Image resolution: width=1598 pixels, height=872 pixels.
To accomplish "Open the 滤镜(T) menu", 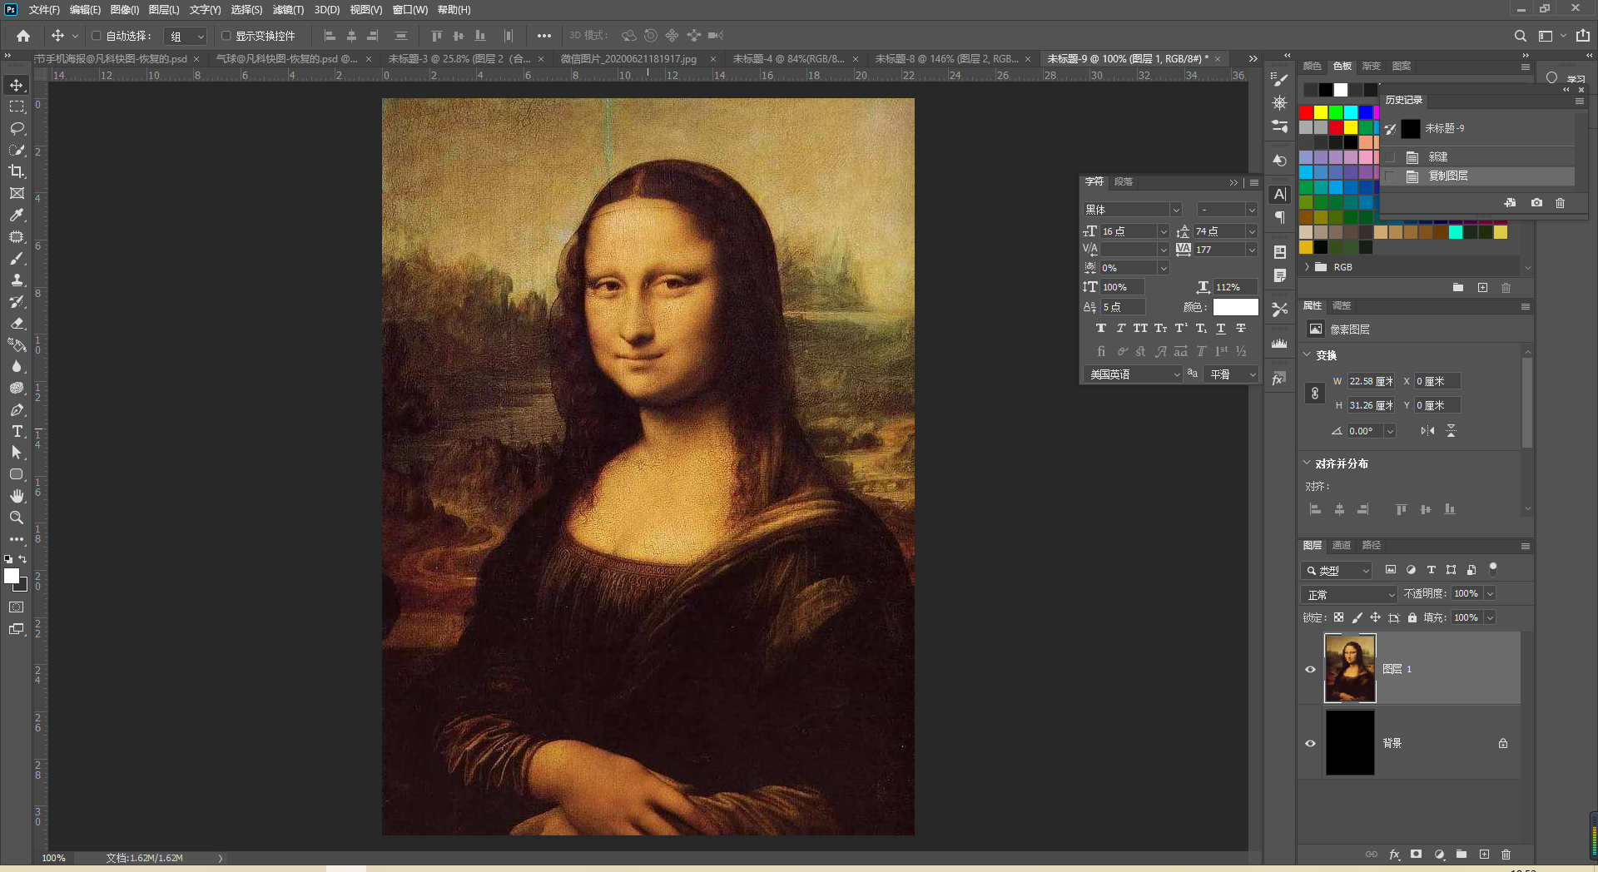I will coord(288,10).
